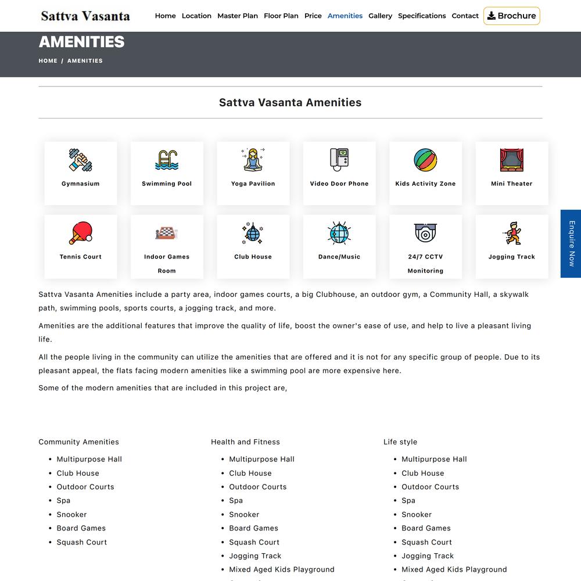Click the Swimming Pool label
This screenshot has width=581, height=581.
click(167, 184)
